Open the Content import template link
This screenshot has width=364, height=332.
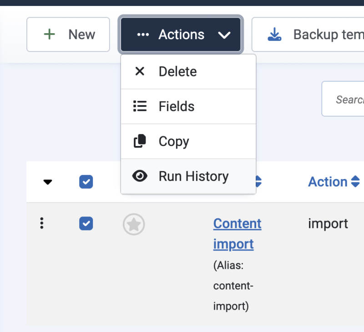click(x=237, y=234)
